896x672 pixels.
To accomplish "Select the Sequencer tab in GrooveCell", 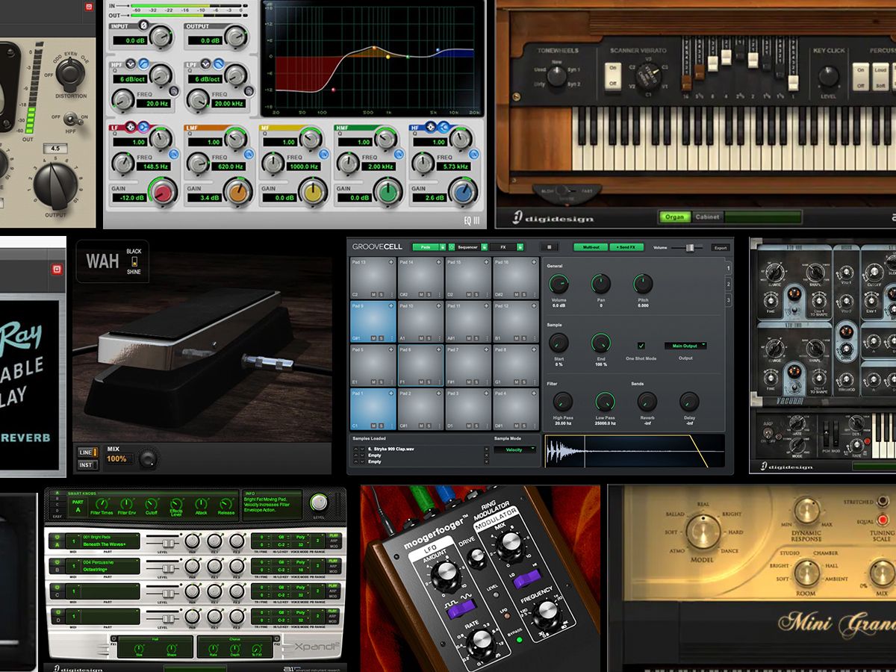I will click(467, 247).
